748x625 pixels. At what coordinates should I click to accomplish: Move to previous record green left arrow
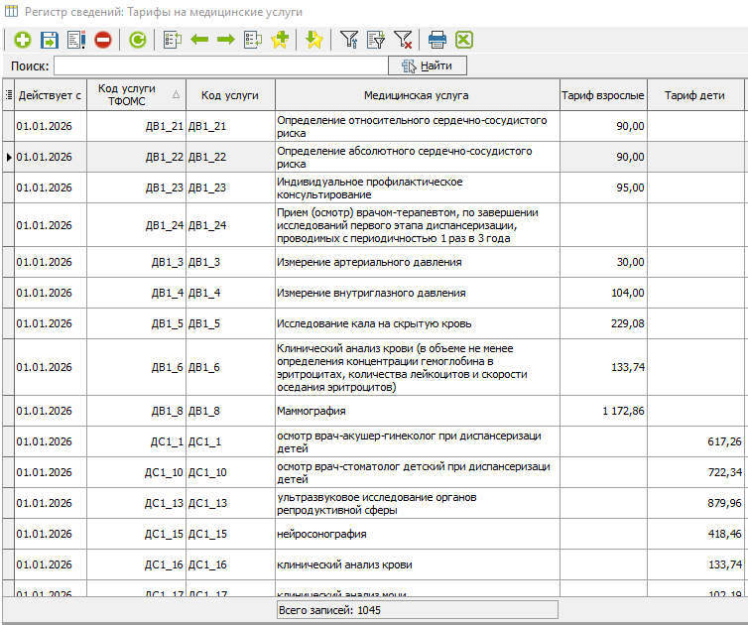click(199, 40)
